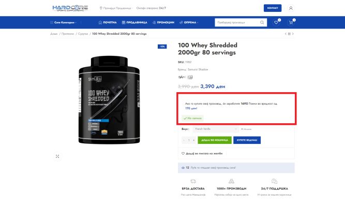Screen dimensions: 345x207
Task: Open the all categories menu dropdown
Action: (63, 22)
